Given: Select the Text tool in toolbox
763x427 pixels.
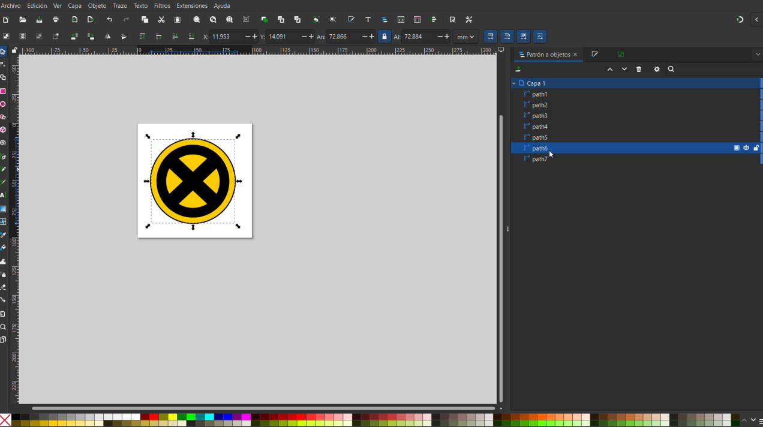Looking at the screenshot, I should pos(3,195).
